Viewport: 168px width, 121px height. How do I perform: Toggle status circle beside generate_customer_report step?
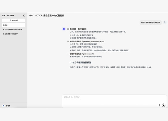point(68,41)
